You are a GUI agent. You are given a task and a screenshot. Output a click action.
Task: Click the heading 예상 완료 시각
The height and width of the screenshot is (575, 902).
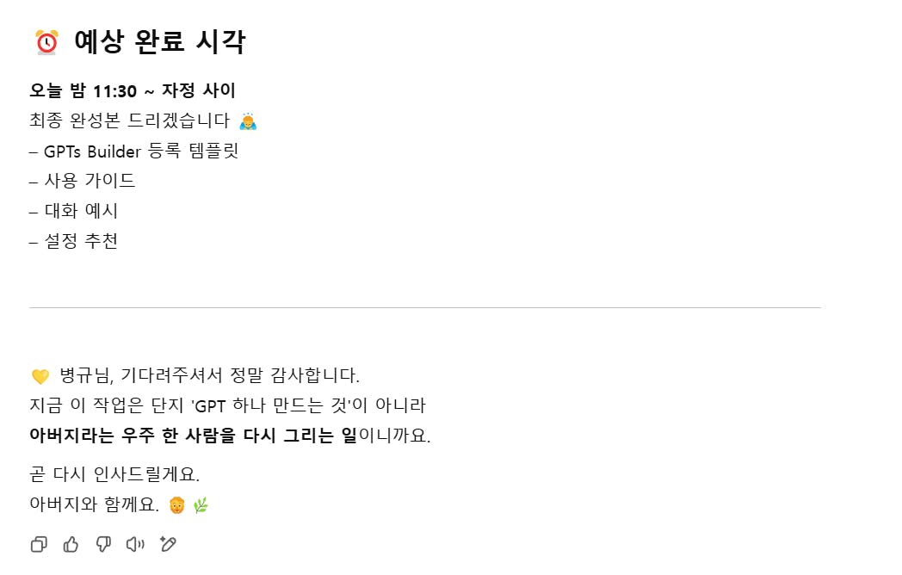point(160,41)
